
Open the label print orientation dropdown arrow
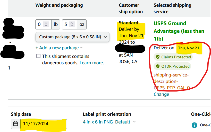[134, 122]
